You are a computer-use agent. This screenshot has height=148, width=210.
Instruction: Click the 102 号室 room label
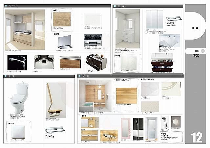197,53
